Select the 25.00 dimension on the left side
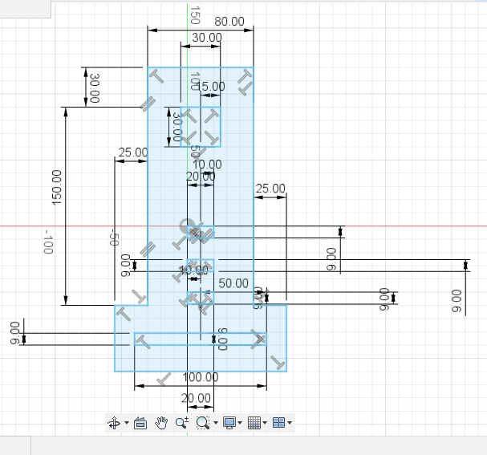The image size is (487, 455). pos(133,152)
